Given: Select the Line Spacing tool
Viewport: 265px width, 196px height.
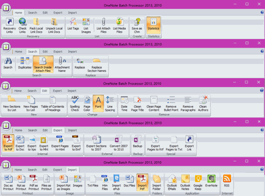Looking at the screenshot, I should [x=110, y=104].
